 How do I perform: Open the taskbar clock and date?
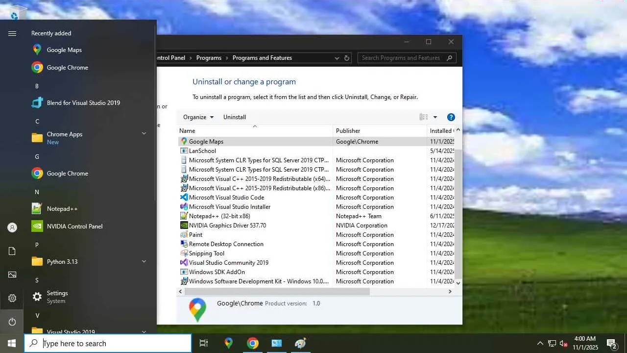tap(585, 343)
